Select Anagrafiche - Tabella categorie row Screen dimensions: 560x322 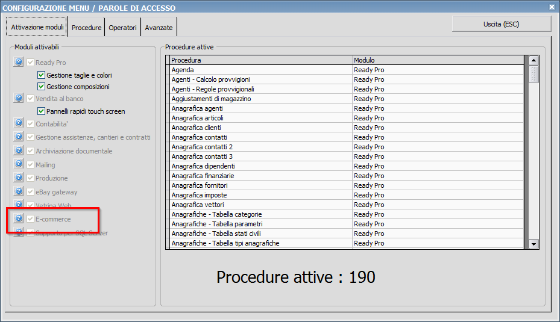point(347,214)
